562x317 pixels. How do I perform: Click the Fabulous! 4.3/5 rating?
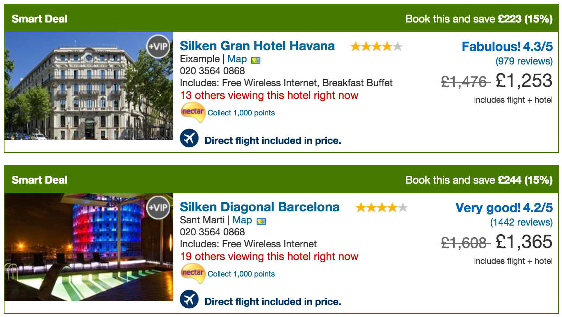[507, 46]
